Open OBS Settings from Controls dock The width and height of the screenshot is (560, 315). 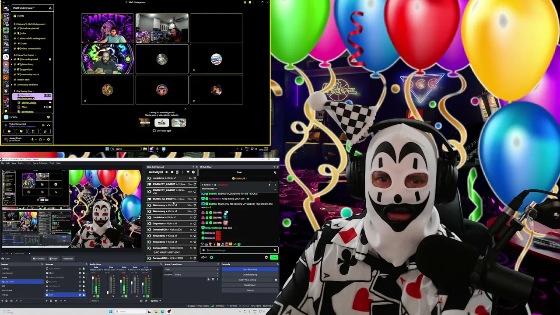250,290
